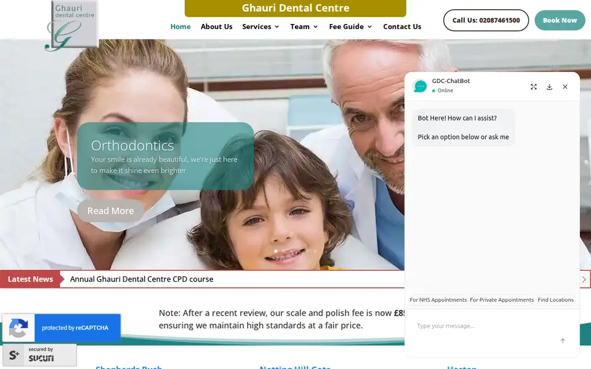Click Read More on Orthodontics slide
Viewport: 591px width, 369px height.
(x=110, y=210)
